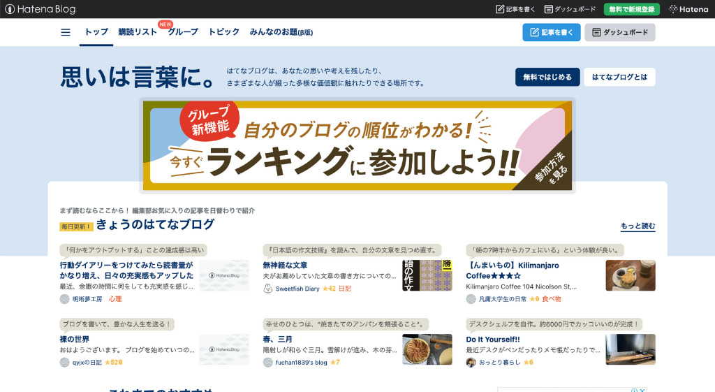This screenshot has width=715, height=392.
Task: Click the gray ダッシュボード button
Action: pyautogui.click(x=620, y=32)
